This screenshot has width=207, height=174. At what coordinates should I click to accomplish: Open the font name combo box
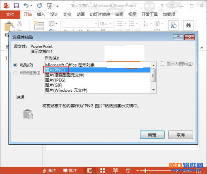point(80,24)
